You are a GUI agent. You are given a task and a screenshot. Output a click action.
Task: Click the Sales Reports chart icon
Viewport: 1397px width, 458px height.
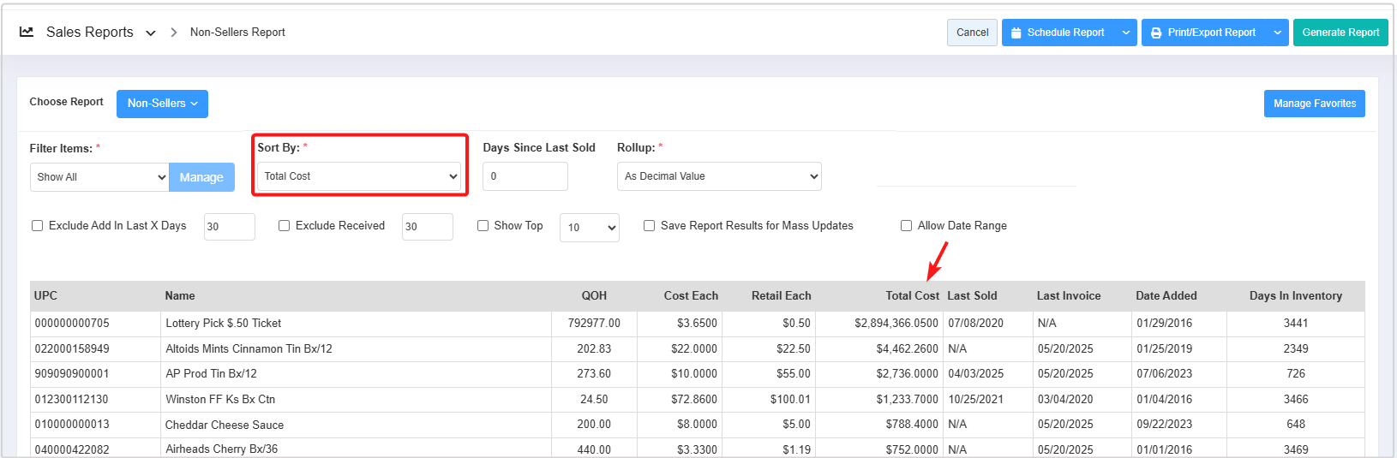(x=27, y=32)
